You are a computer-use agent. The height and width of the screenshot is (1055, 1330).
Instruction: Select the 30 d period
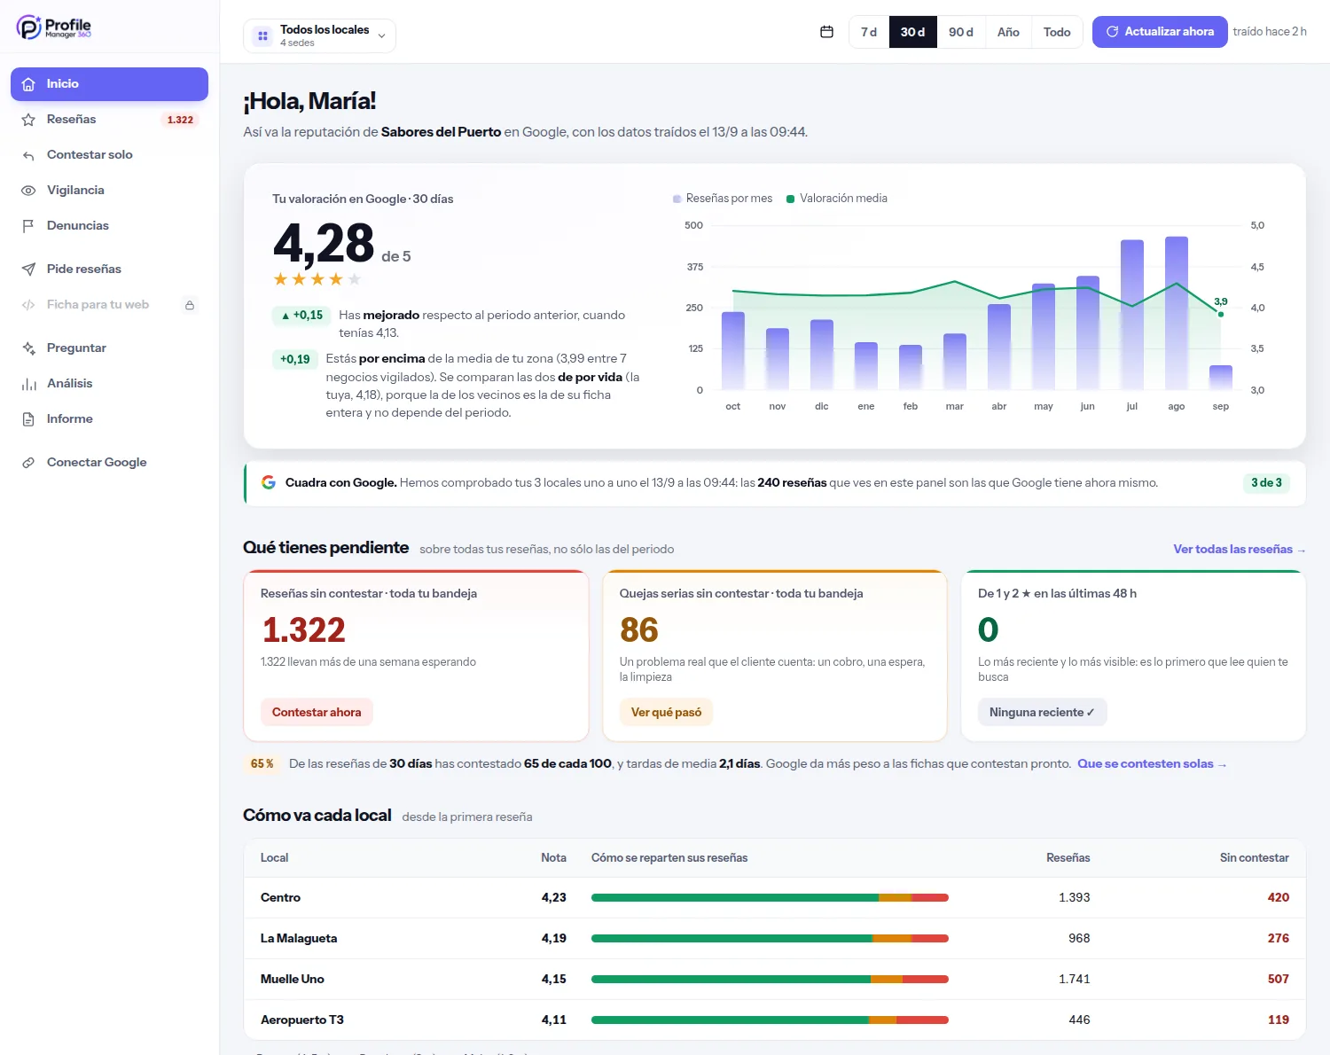click(912, 32)
